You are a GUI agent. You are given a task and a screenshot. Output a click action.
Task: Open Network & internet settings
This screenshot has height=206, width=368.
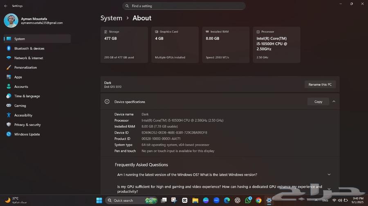coord(37,58)
